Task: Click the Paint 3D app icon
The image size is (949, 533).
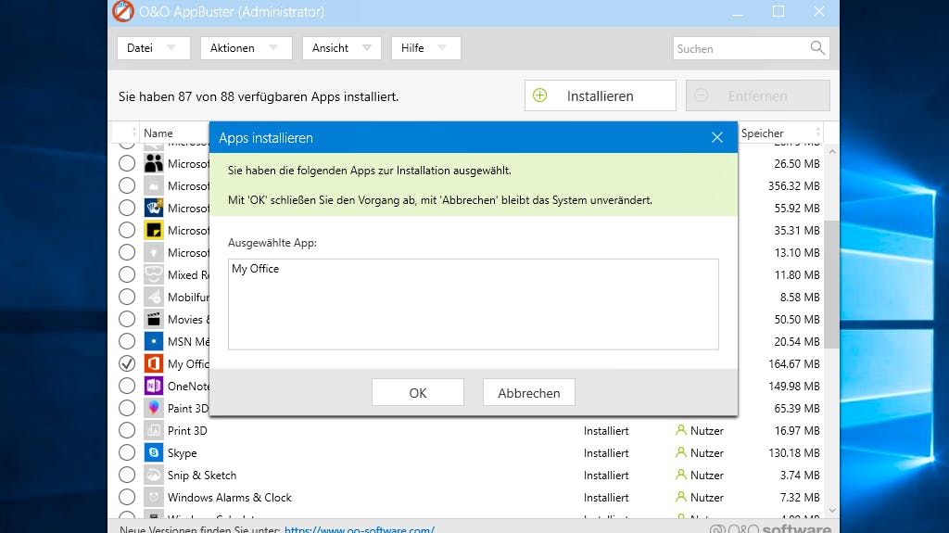Action: pos(154,408)
